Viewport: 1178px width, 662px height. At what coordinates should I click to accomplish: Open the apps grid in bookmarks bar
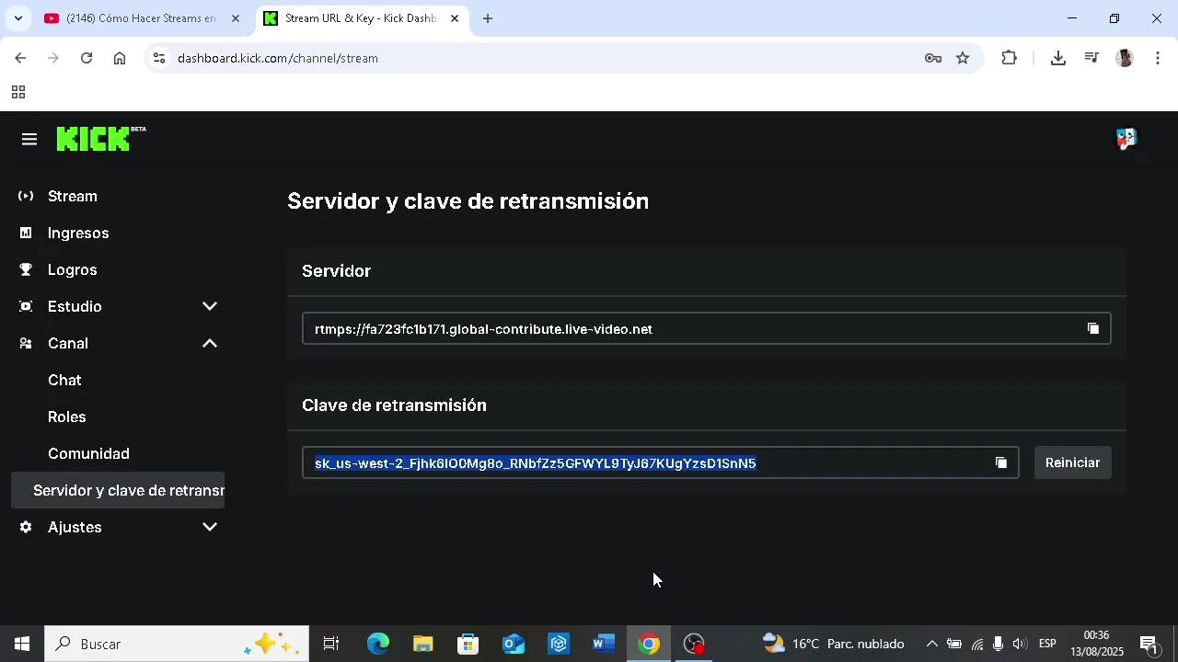[x=18, y=92]
